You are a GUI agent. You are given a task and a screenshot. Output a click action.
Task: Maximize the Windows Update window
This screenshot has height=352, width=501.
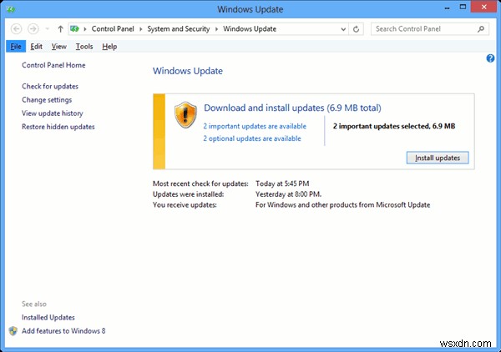pos(463,7)
